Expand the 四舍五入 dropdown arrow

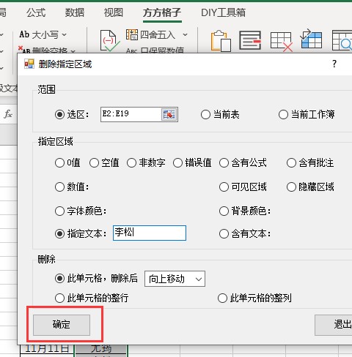click(186, 35)
